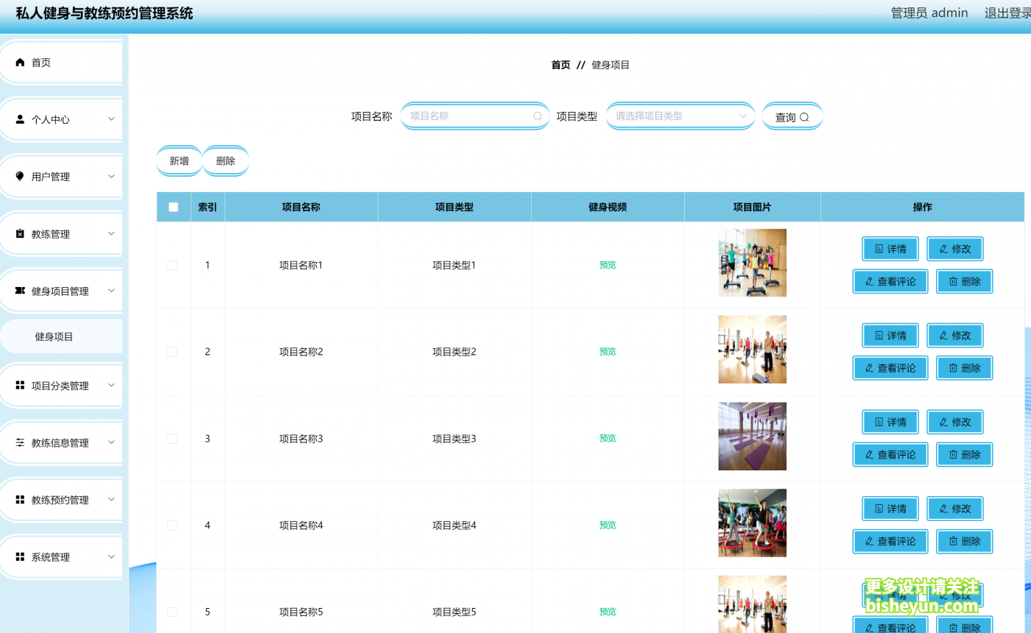1031x633 pixels.
Task: Click 退出登录 in the top bar
Action: tap(1009, 13)
